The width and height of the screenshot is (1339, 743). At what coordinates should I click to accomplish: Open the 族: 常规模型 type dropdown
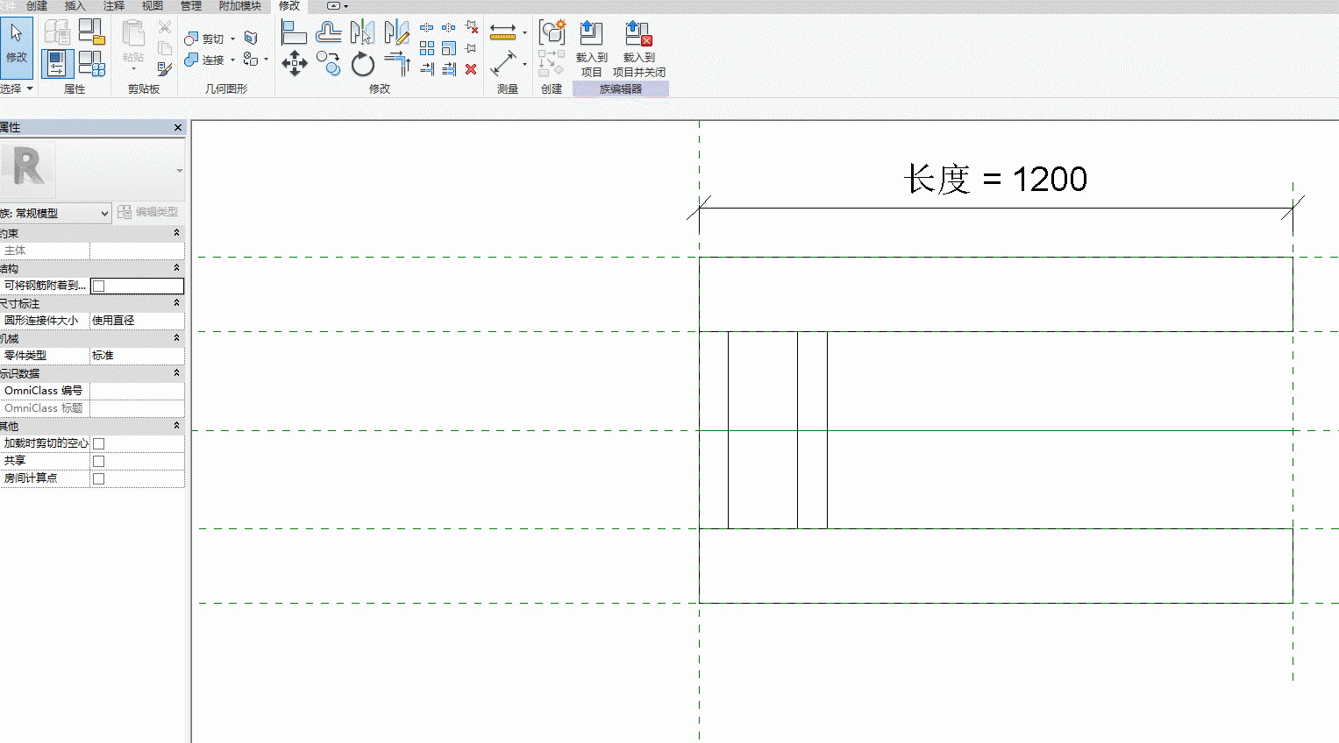(x=55, y=213)
